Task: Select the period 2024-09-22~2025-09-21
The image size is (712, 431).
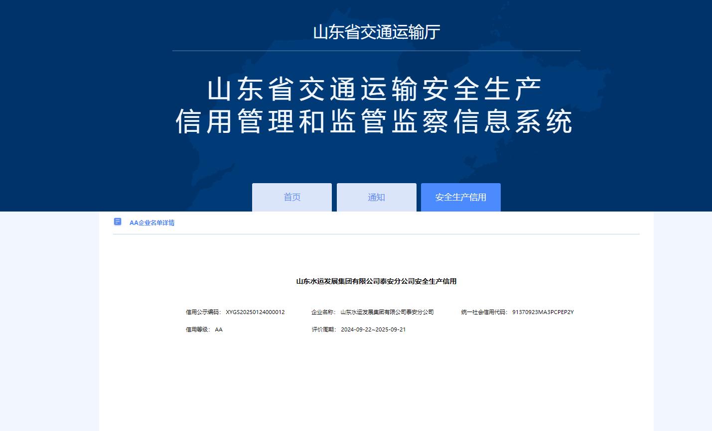Action: 373,329
